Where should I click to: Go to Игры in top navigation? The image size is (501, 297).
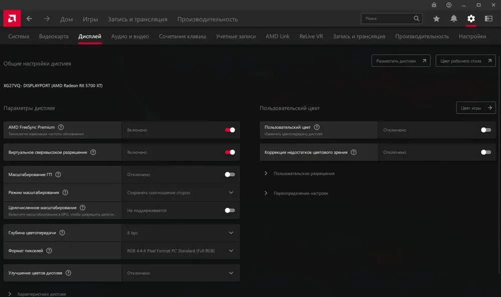(x=90, y=19)
